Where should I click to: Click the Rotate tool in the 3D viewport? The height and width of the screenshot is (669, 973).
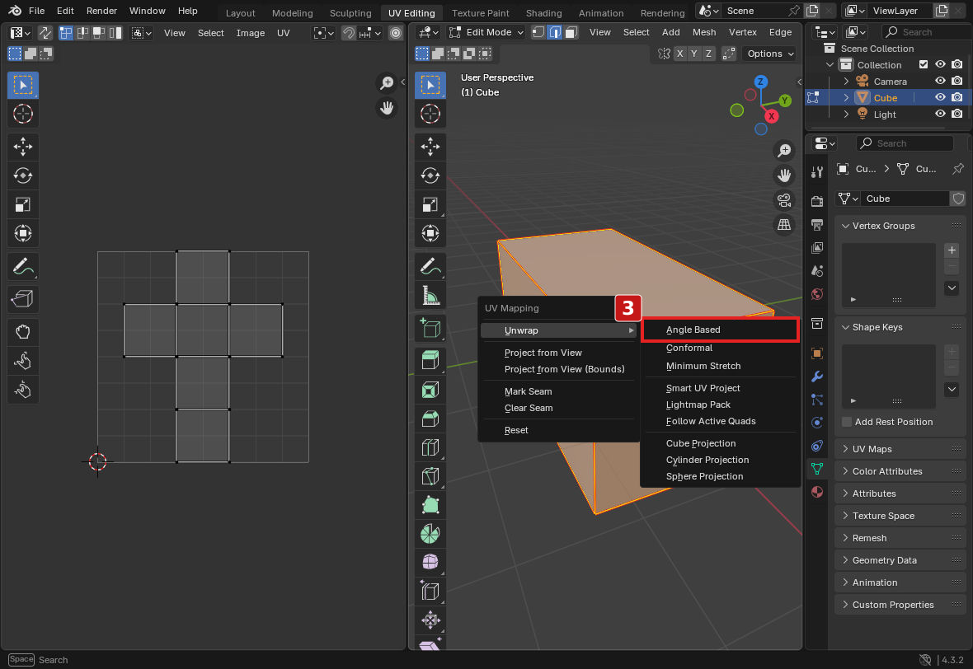(430, 175)
